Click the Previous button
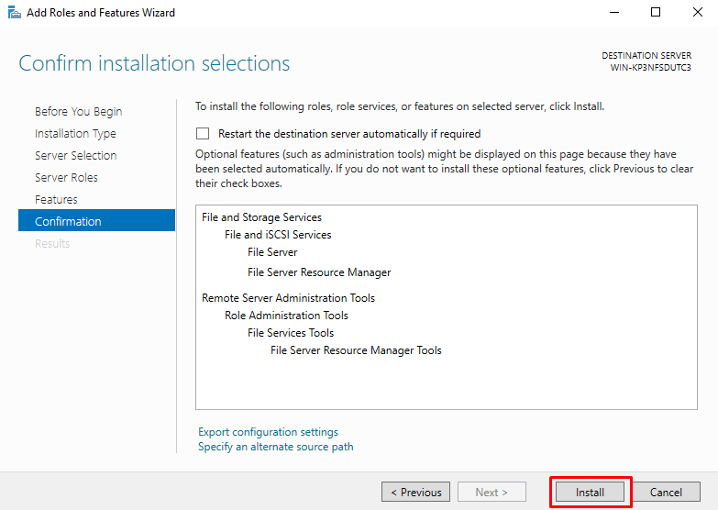The width and height of the screenshot is (718, 510). click(415, 493)
